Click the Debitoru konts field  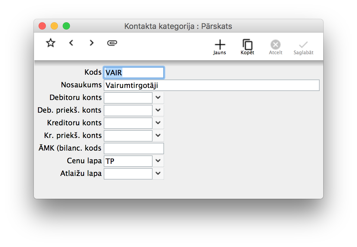point(128,98)
